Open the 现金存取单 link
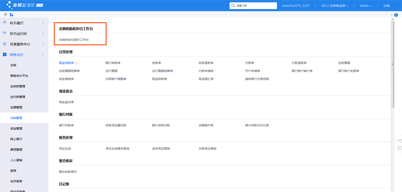The width and height of the screenshot is (402, 192). pyautogui.click(x=67, y=63)
